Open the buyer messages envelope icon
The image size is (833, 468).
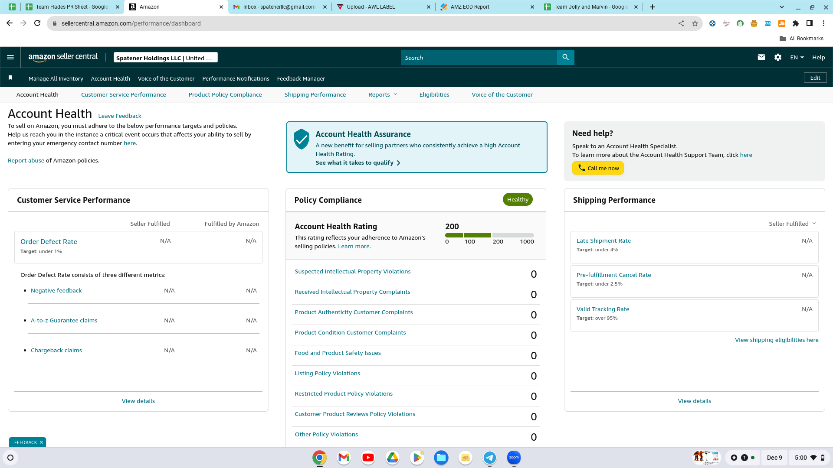point(761,57)
